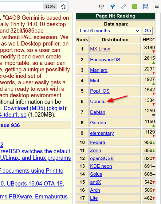The height and width of the screenshot is (204, 161).
Task: Open the Pop!_OS link
Action: tap(100, 91)
